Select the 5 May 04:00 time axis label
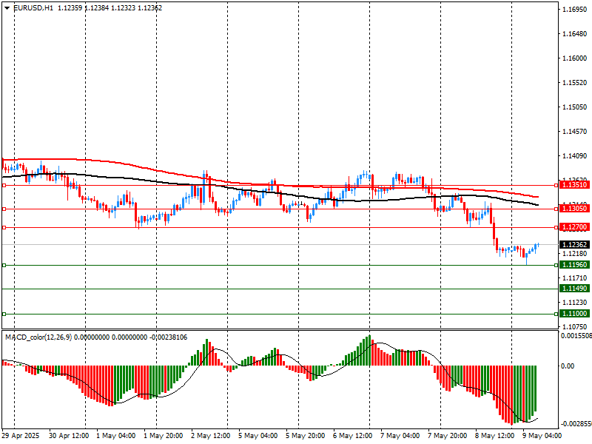This screenshot has height=444, width=592. (x=258, y=436)
